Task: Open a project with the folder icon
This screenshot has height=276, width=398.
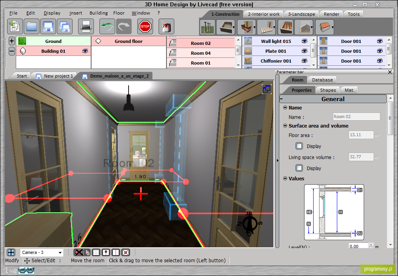Action: click(32, 26)
